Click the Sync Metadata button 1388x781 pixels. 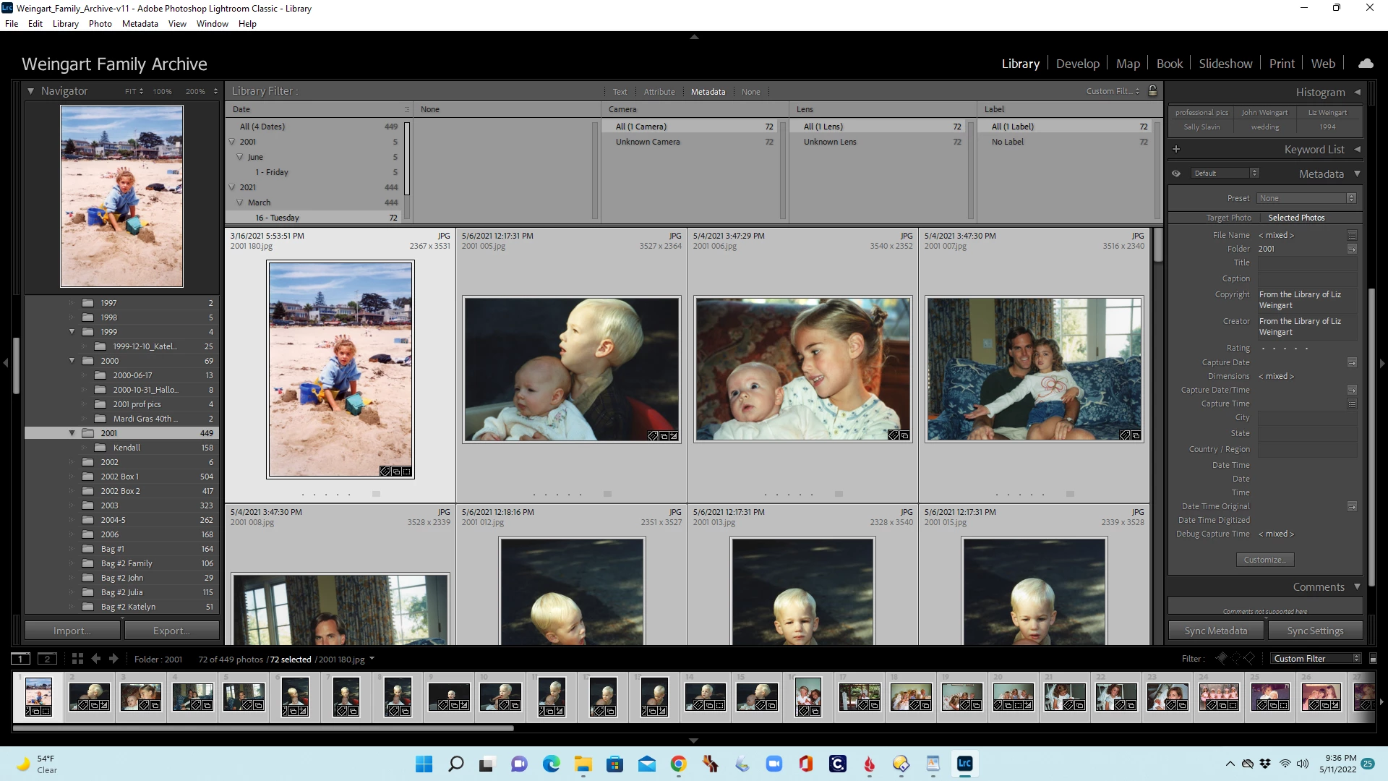pos(1215,631)
